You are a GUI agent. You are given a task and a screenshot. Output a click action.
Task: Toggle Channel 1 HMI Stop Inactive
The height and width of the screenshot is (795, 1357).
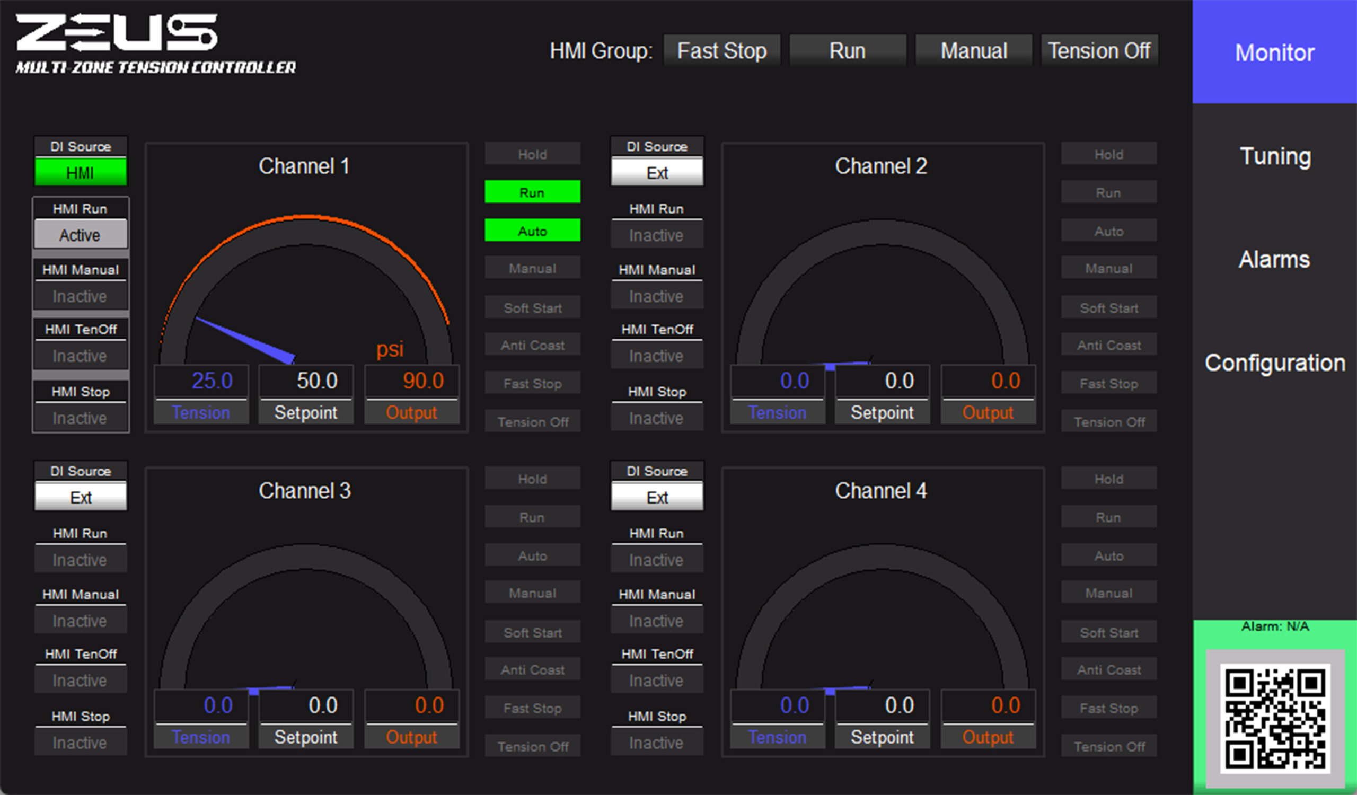[81, 418]
